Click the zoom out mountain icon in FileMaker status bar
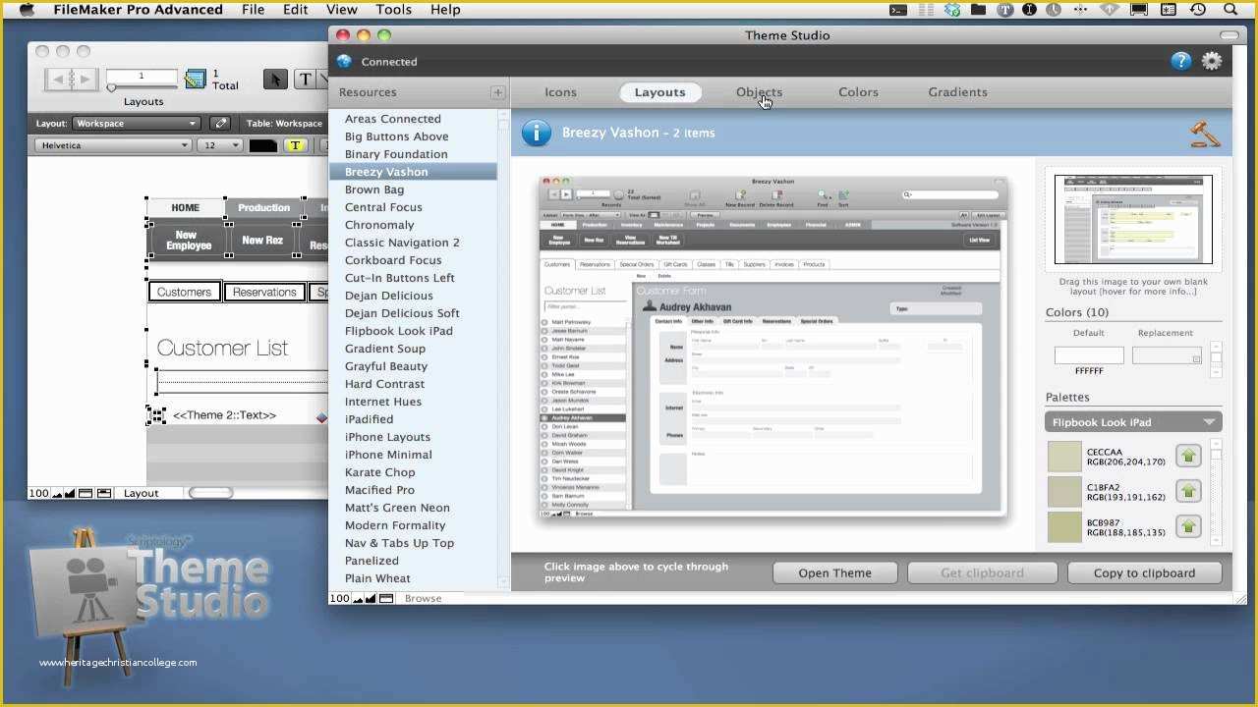 click(x=57, y=493)
